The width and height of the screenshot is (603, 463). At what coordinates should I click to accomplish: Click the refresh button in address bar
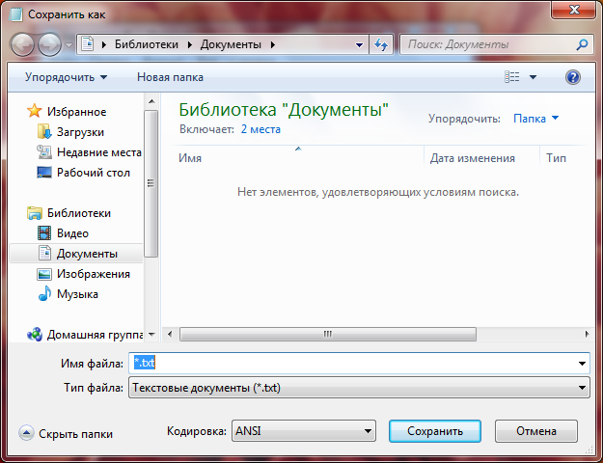click(x=381, y=44)
